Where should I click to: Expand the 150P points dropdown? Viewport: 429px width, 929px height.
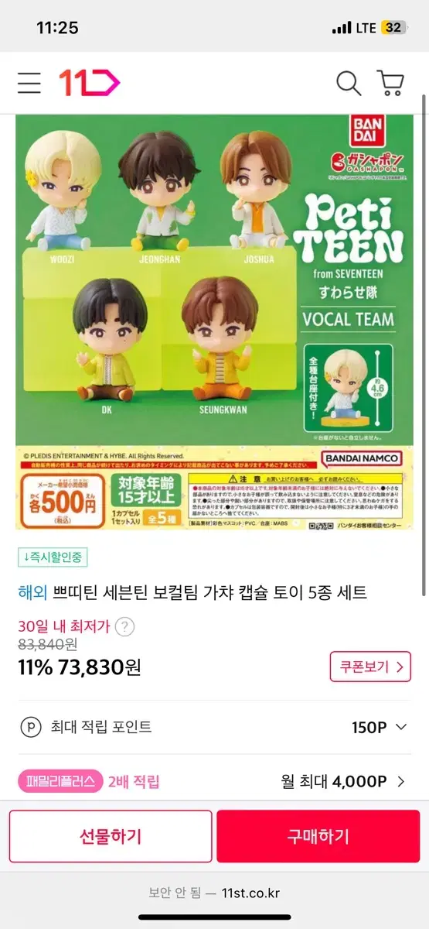click(x=400, y=727)
